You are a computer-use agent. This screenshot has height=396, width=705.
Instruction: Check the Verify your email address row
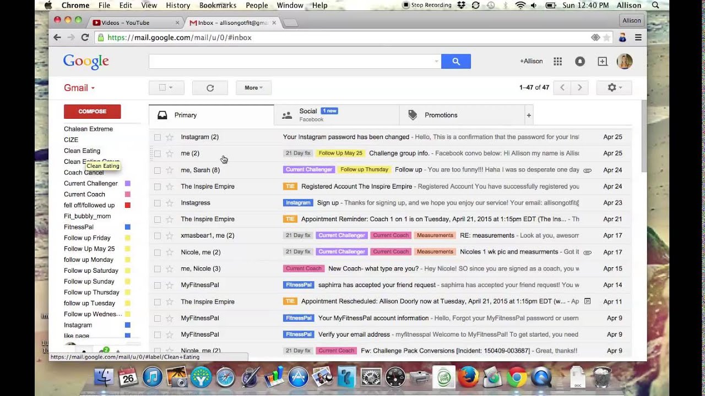point(158,334)
